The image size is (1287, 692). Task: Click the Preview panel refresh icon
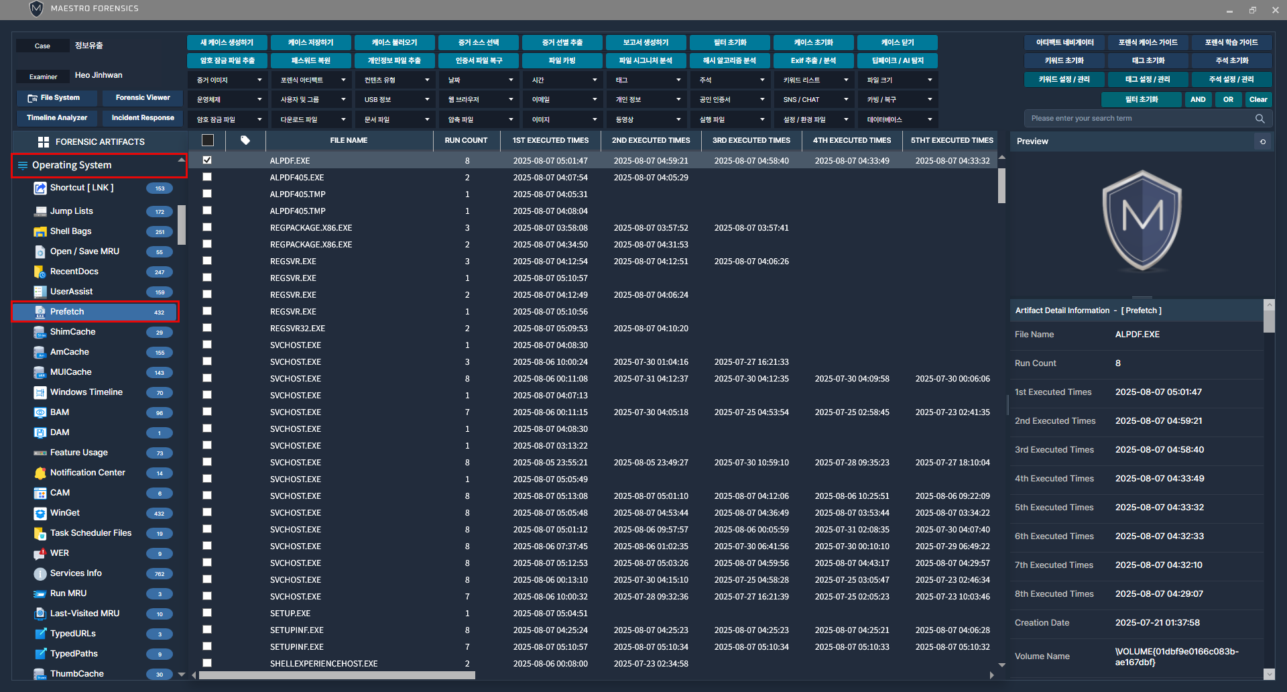coord(1263,141)
